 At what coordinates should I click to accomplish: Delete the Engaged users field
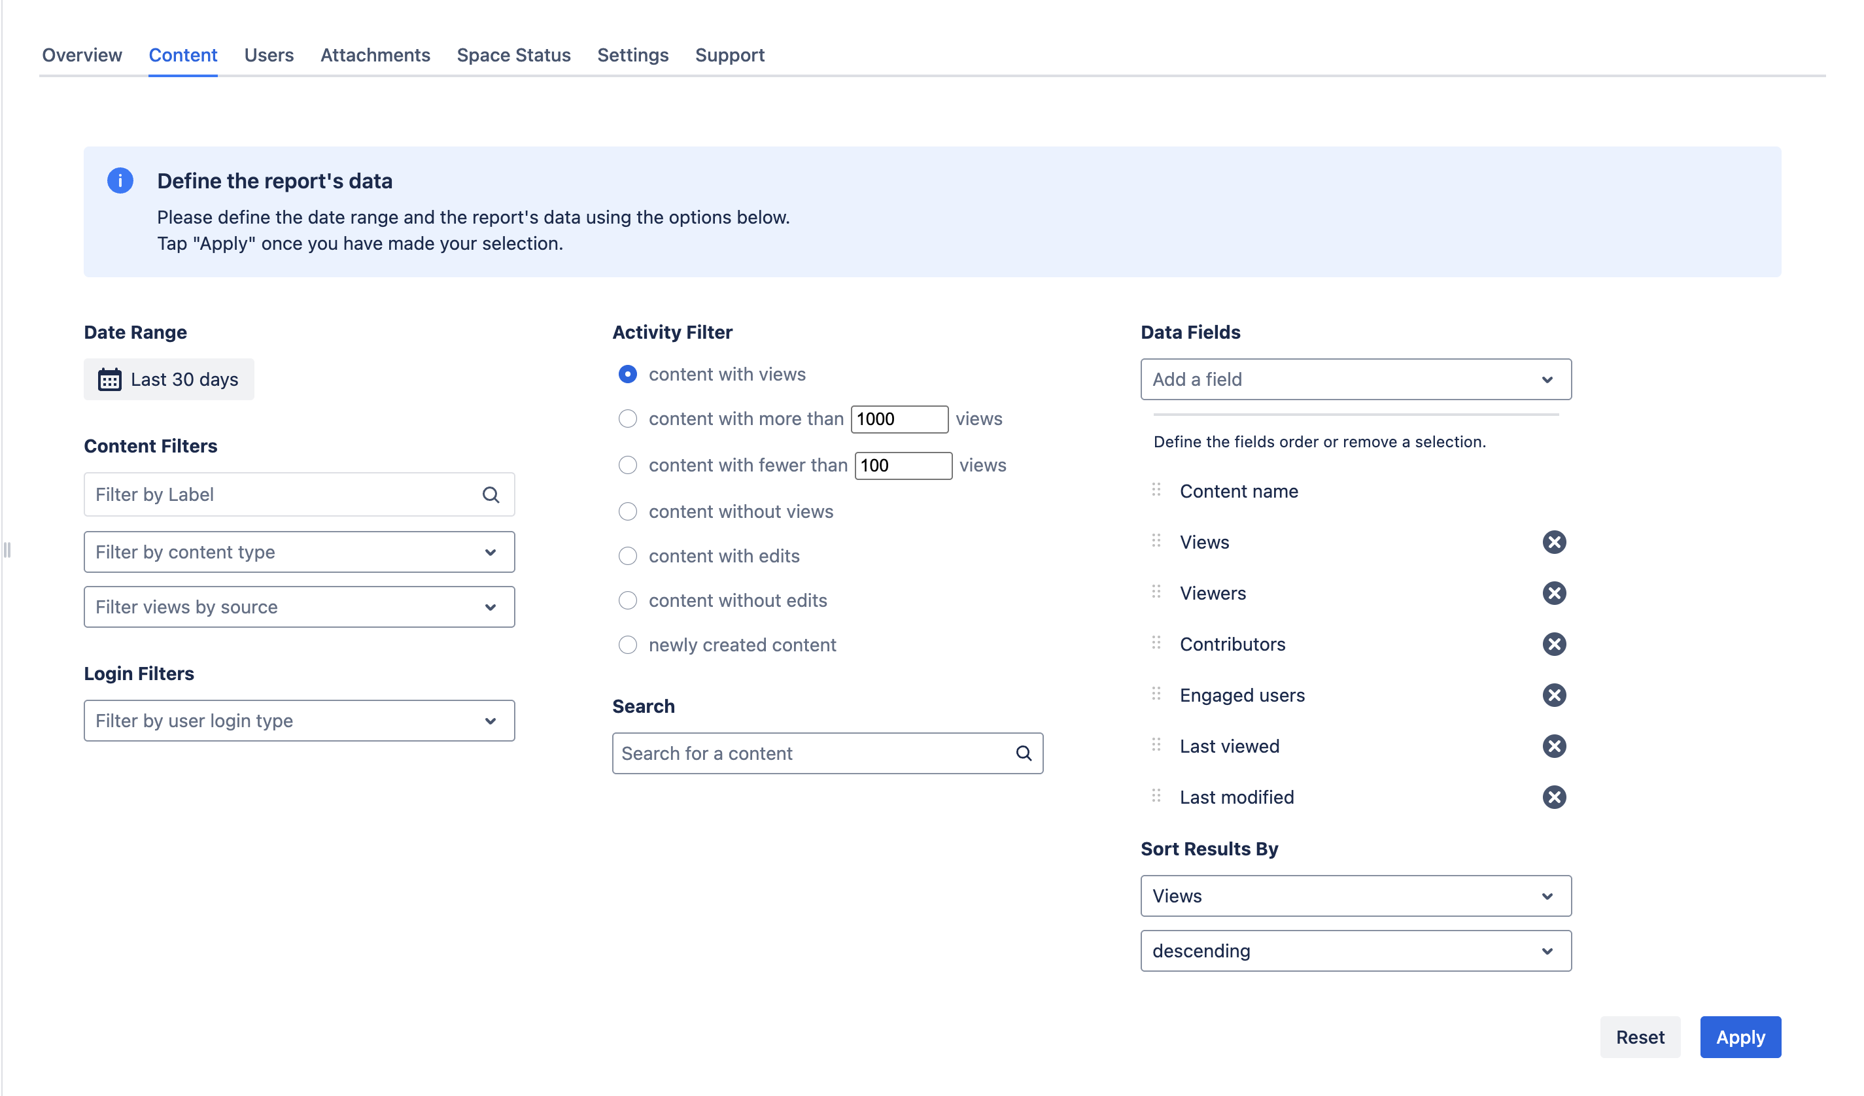1553,695
